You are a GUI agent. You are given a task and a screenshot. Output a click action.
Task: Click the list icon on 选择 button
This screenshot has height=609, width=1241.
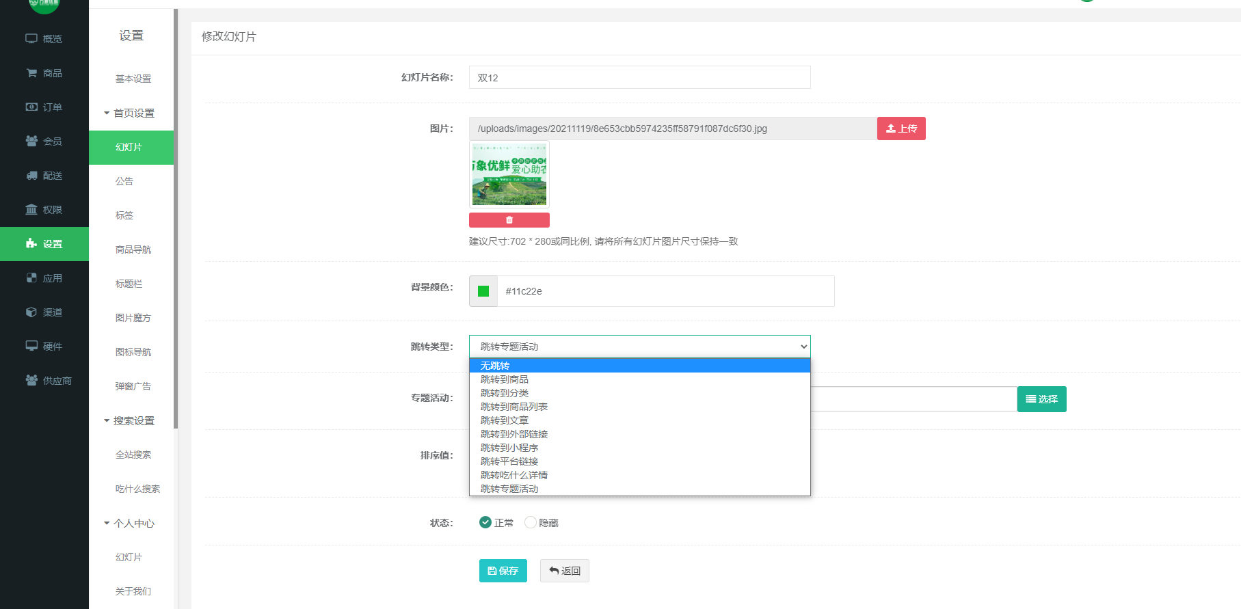(1031, 399)
